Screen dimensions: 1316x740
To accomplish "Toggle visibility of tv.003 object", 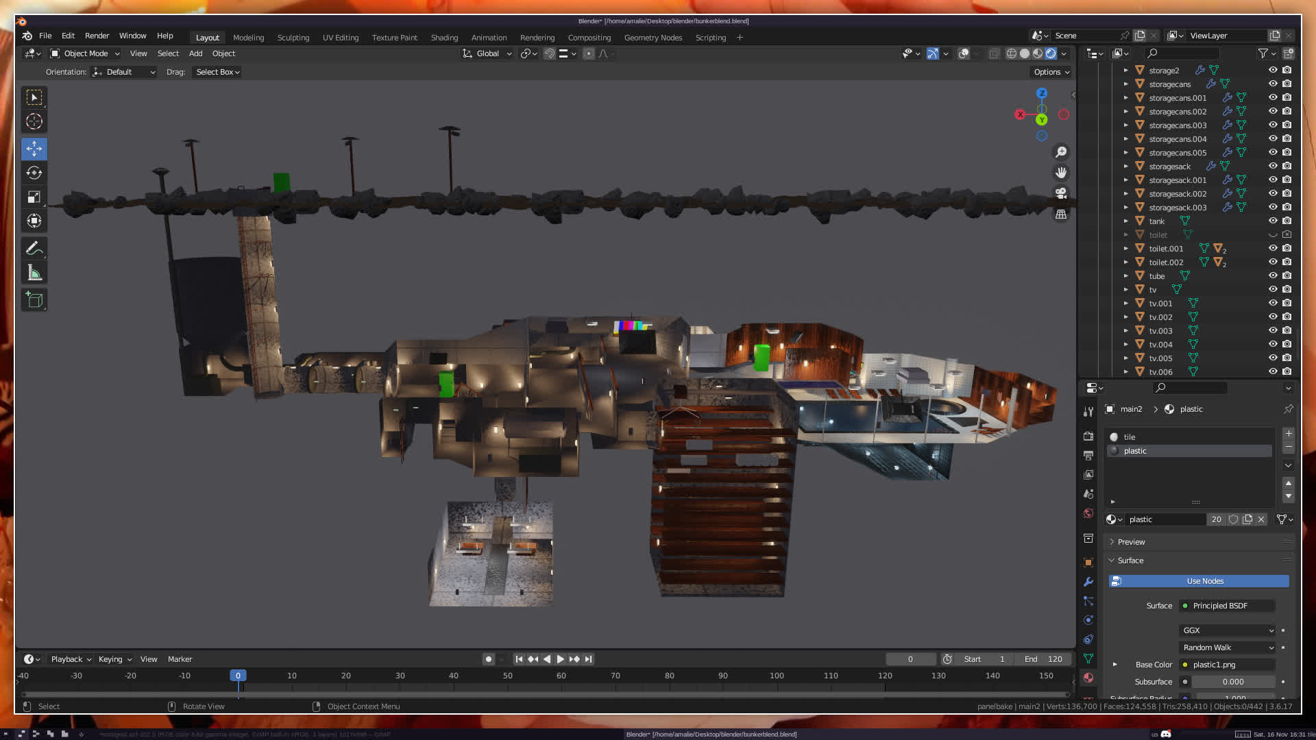I will click(x=1273, y=330).
